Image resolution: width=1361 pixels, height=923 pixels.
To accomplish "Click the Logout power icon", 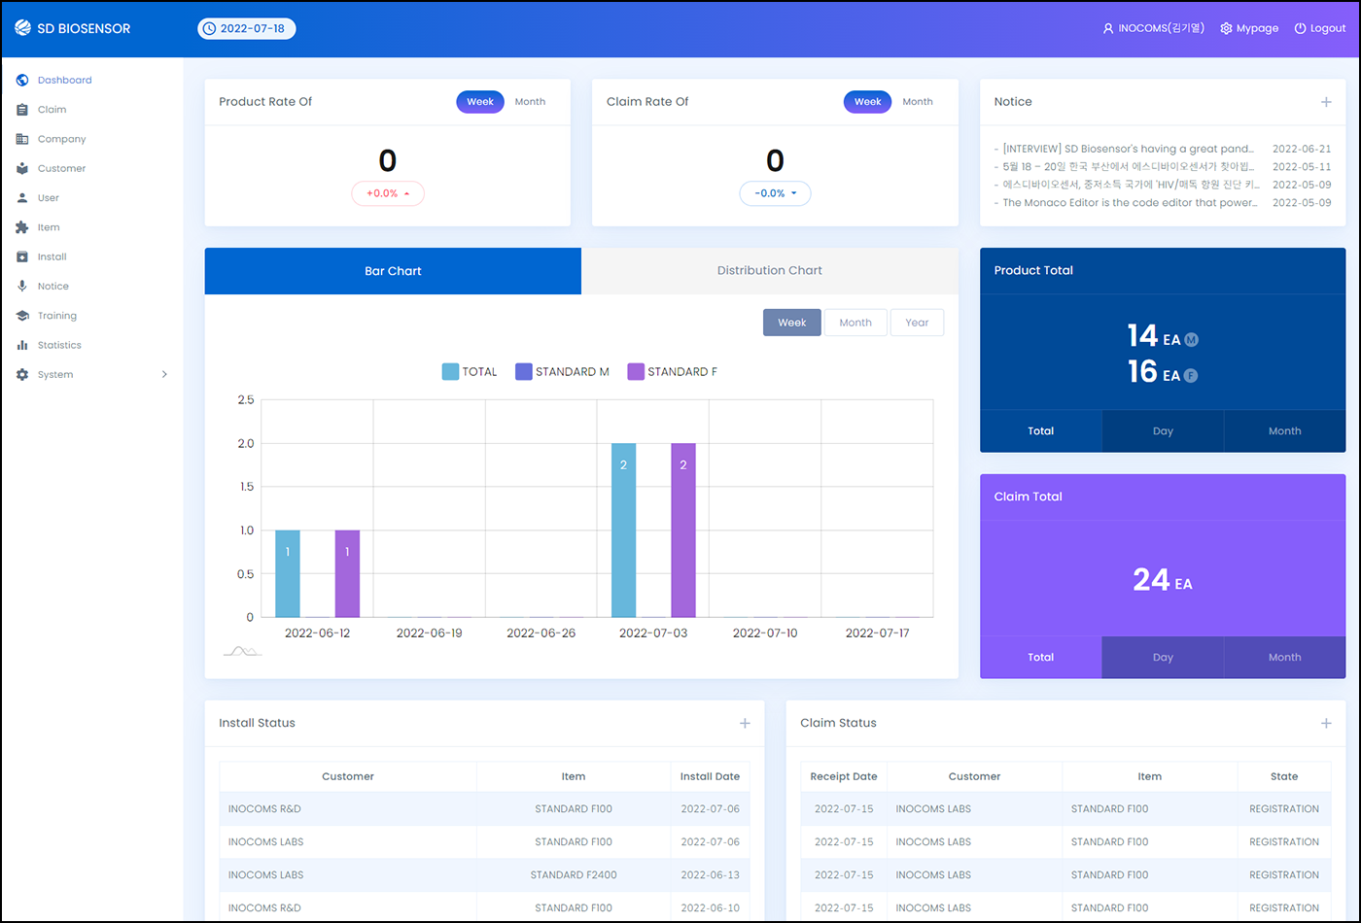I will [1300, 28].
